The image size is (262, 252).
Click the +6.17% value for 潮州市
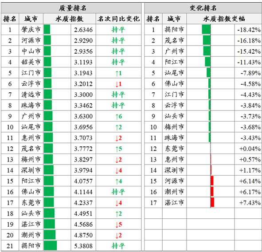250,192
